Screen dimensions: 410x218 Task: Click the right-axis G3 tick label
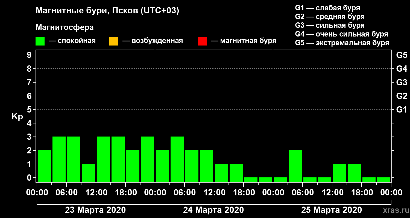[402, 82]
